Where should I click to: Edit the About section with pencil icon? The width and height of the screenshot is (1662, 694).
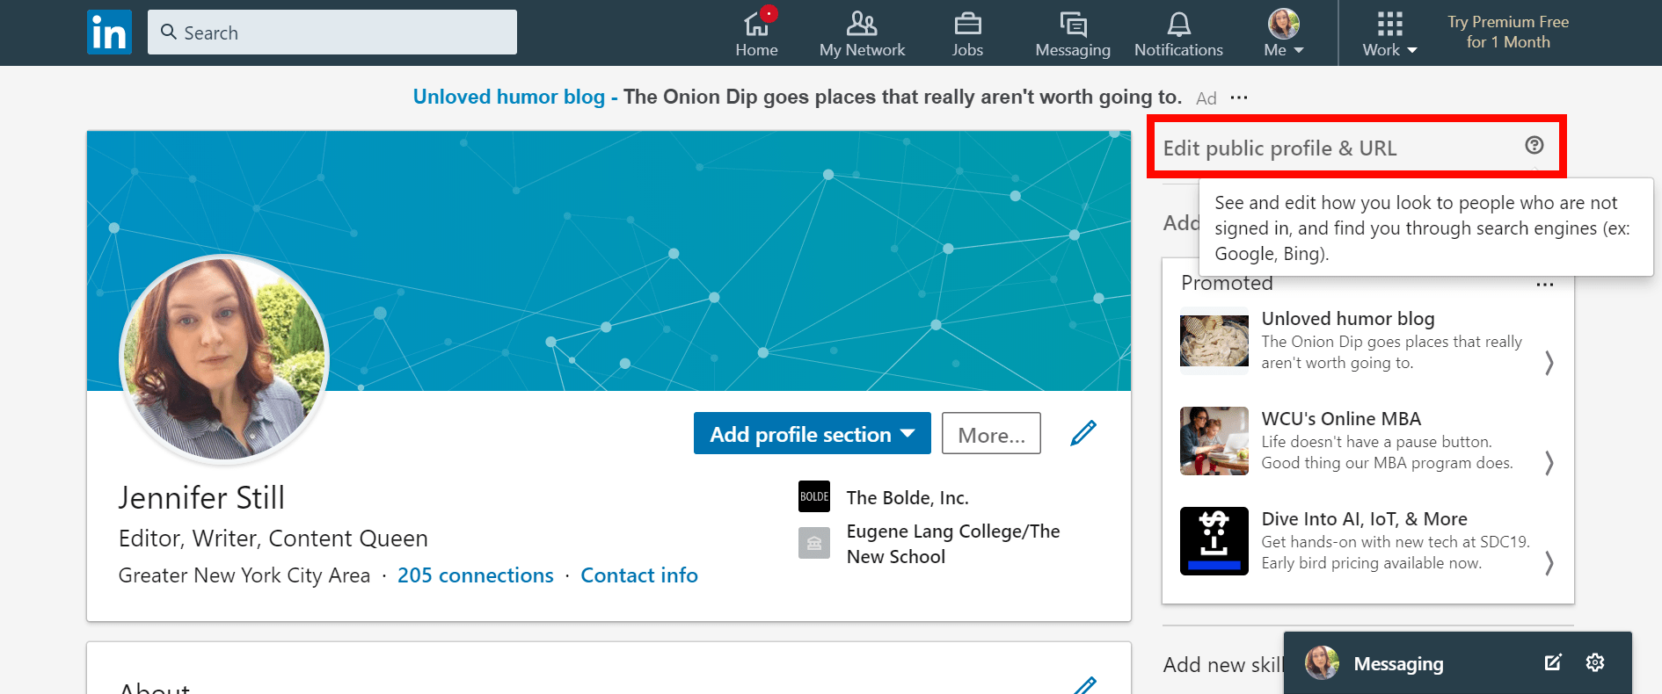coord(1085,686)
